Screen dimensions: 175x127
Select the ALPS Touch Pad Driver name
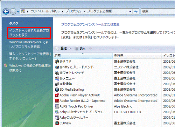[77, 106]
